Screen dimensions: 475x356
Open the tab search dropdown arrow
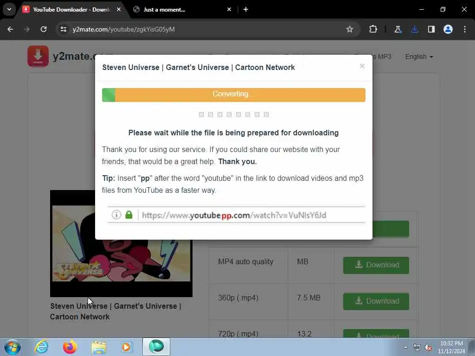[9, 9]
